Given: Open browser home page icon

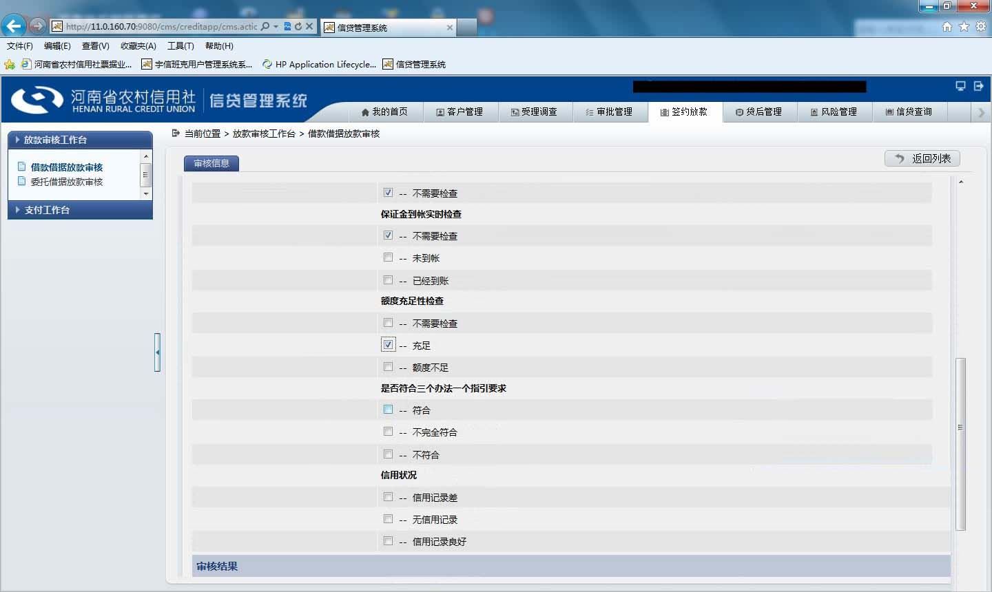Looking at the screenshot, I should point(947,26).
